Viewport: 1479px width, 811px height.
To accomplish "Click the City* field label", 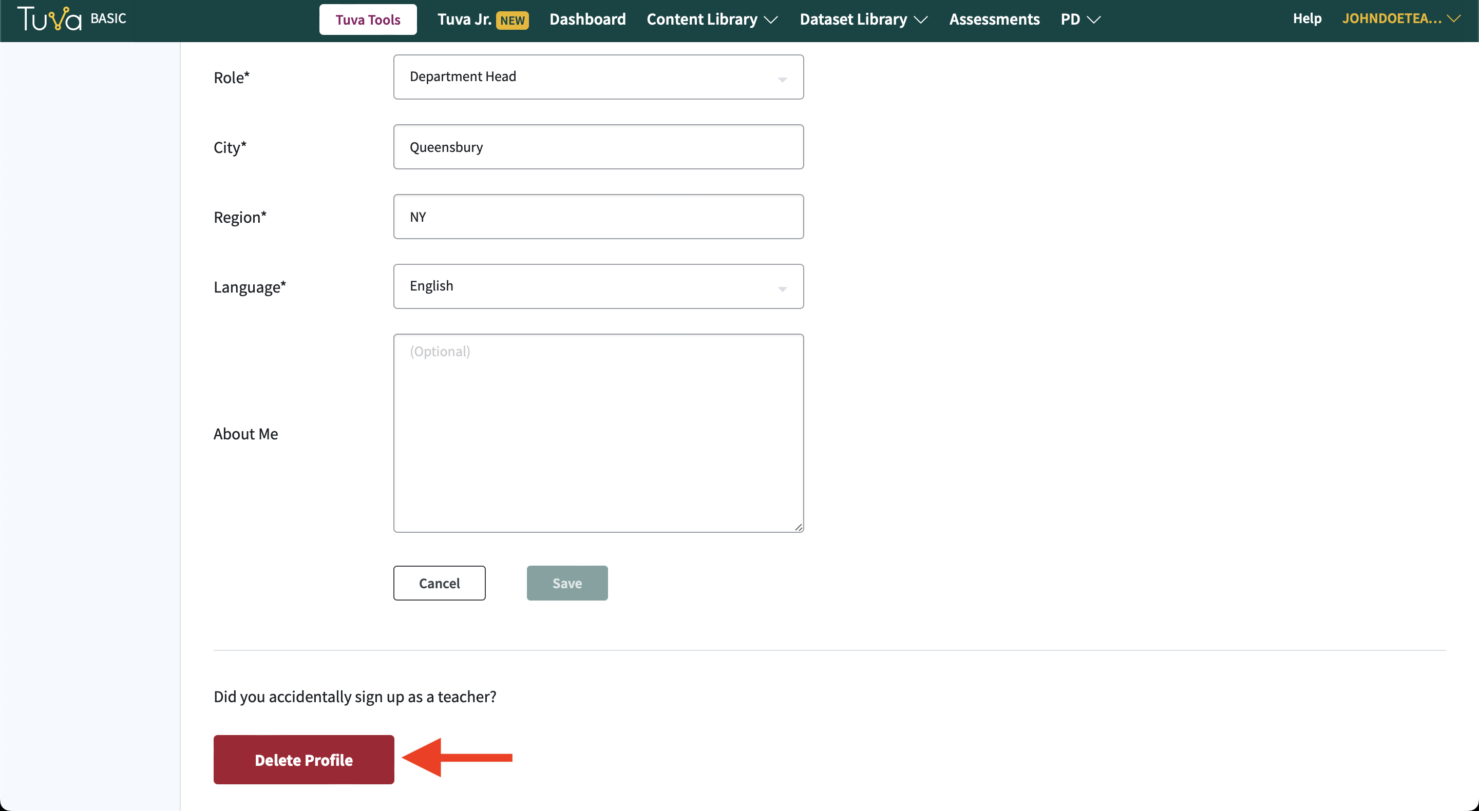I will click(230, 147).
